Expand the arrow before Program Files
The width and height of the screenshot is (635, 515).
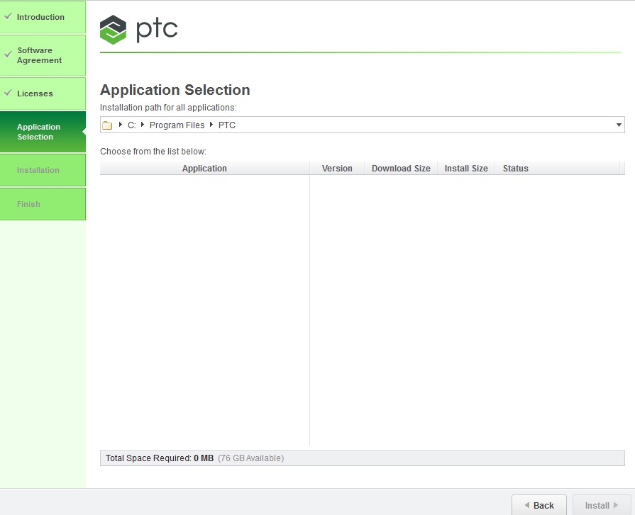tap(142, 125)
